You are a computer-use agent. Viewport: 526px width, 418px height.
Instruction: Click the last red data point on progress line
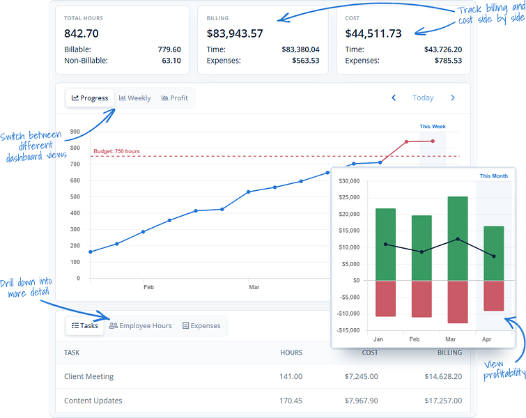433,141
